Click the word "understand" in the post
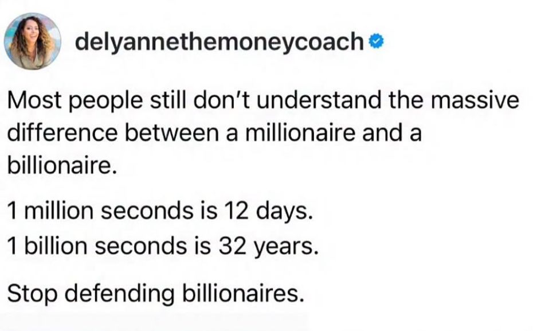Viewport: 533px width, 331px height. (x=319, y=101)
